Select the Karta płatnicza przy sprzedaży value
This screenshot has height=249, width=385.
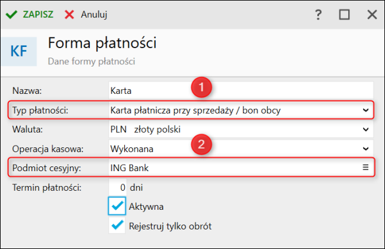tap(195, 111)
